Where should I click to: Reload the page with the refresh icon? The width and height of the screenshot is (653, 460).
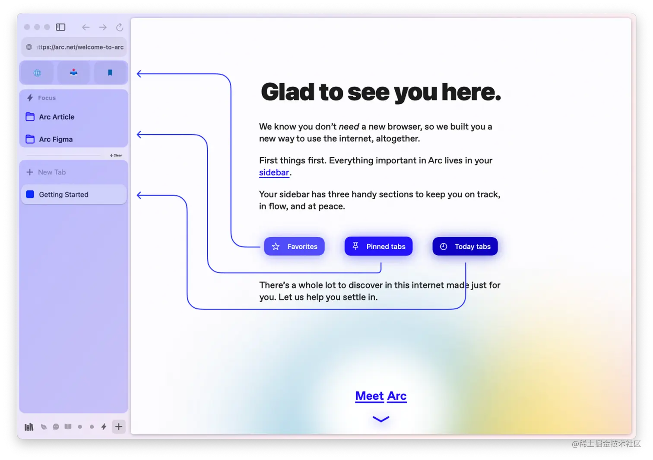(120, 27)
